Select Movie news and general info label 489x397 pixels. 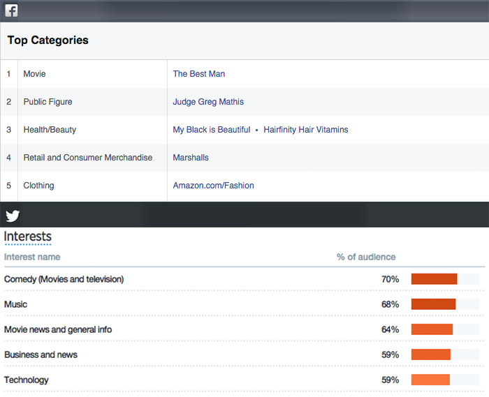tap(58, 329)
